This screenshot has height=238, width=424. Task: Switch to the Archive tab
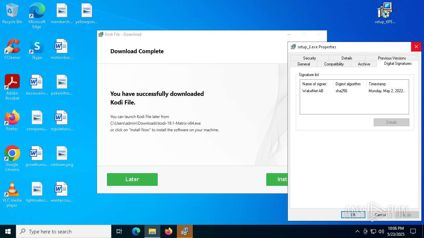point(364,64)
